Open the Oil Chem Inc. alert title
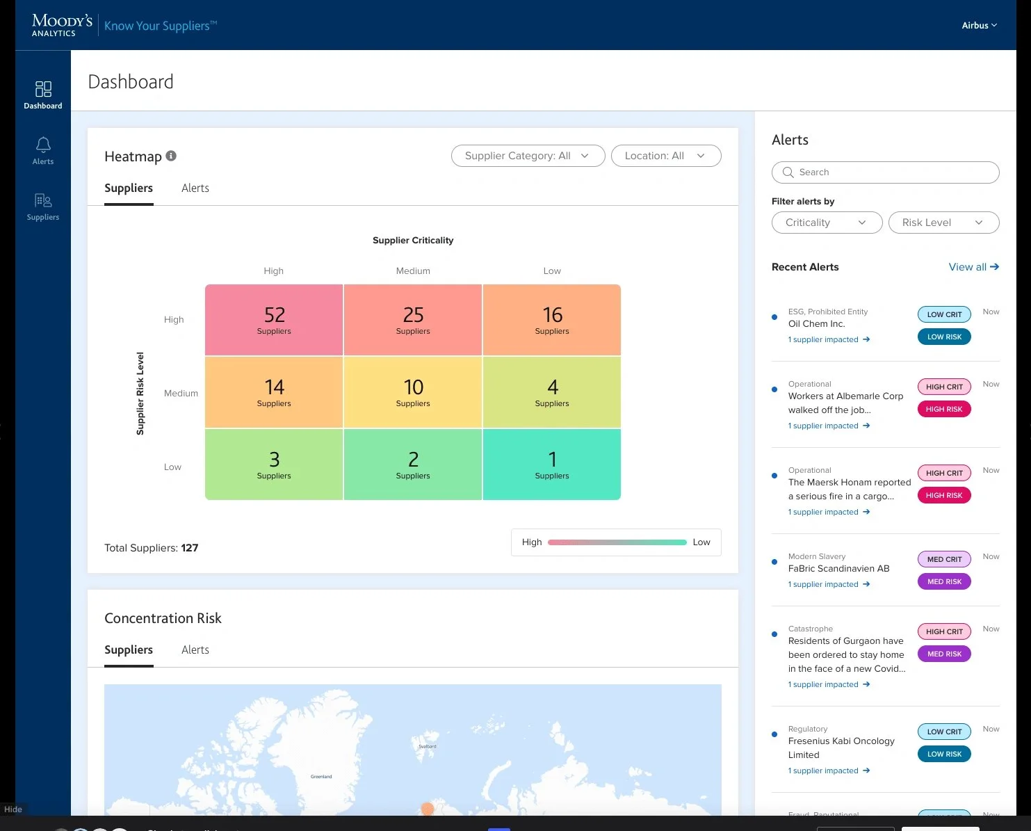This screenshot has width=1031, height=831. 816,324
